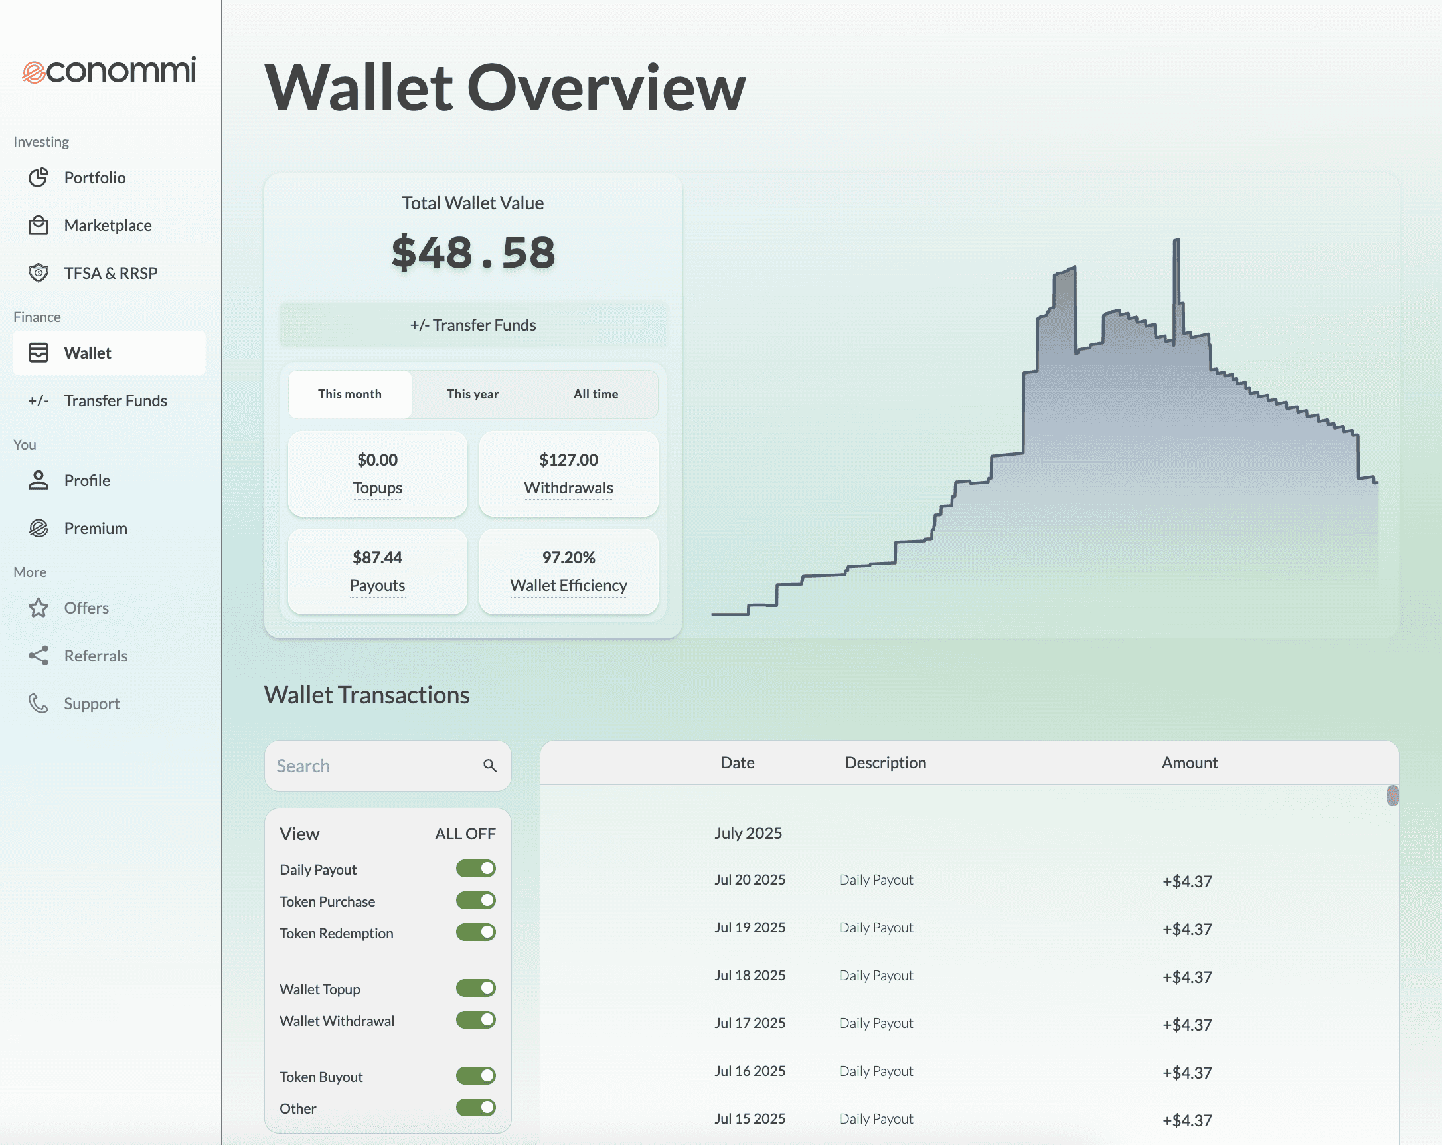Select the All time tab
1442x1145 pixels.
click(x=596, y=394)
